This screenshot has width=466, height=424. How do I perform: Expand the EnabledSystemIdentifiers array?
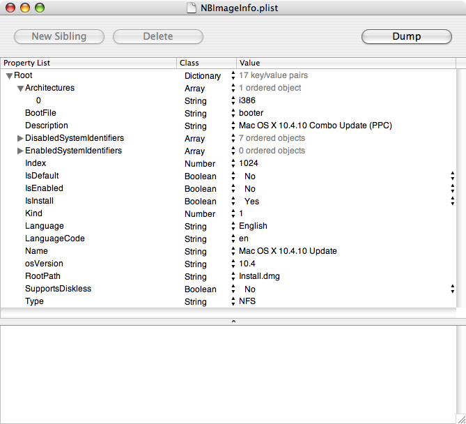(20, 151)
